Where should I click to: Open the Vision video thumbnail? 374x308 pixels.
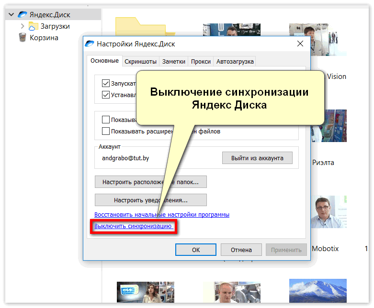coord(329,40)
